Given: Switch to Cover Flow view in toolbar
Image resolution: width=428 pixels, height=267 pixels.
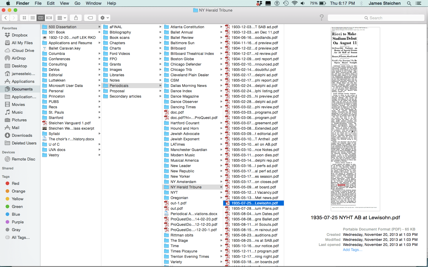Looking at the screenshot, I should (49, 18).
